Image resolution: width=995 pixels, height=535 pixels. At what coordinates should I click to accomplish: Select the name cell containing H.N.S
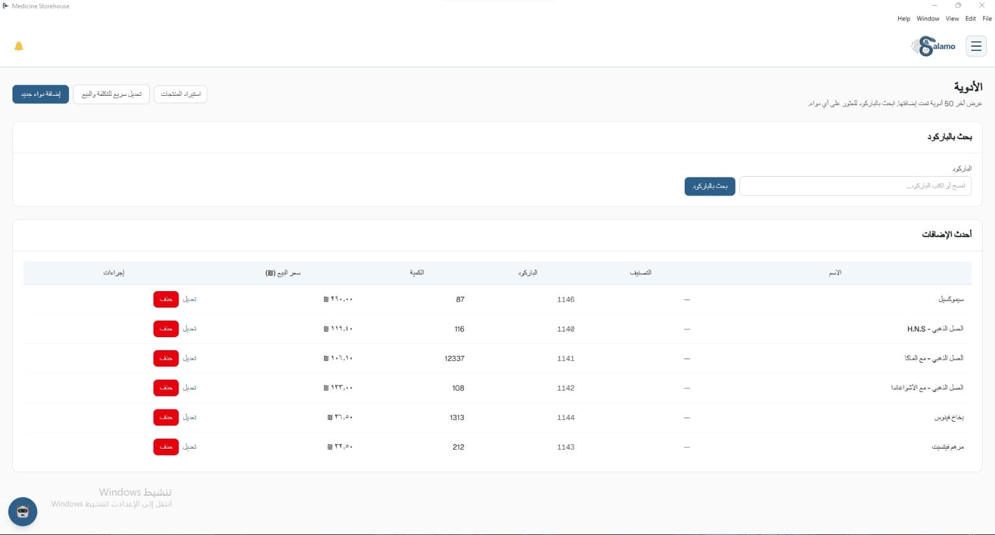point(935,328)
